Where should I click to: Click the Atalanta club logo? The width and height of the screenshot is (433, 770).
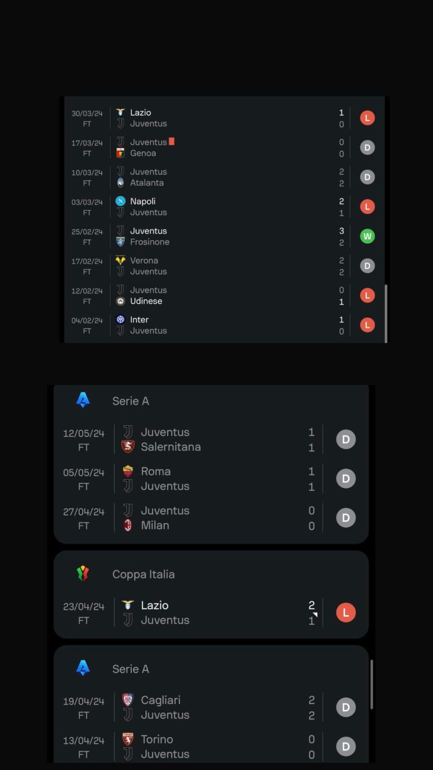click(x=120, y=182)
